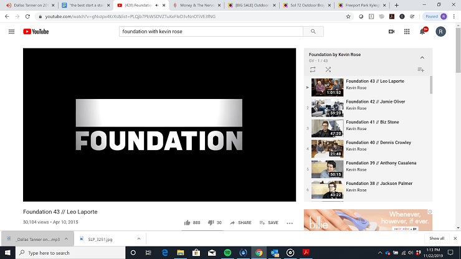Bookmark this page with the star icon
The height and width of the screenshot is (259, 461).
pyautogui.click(x=348, y=16)
